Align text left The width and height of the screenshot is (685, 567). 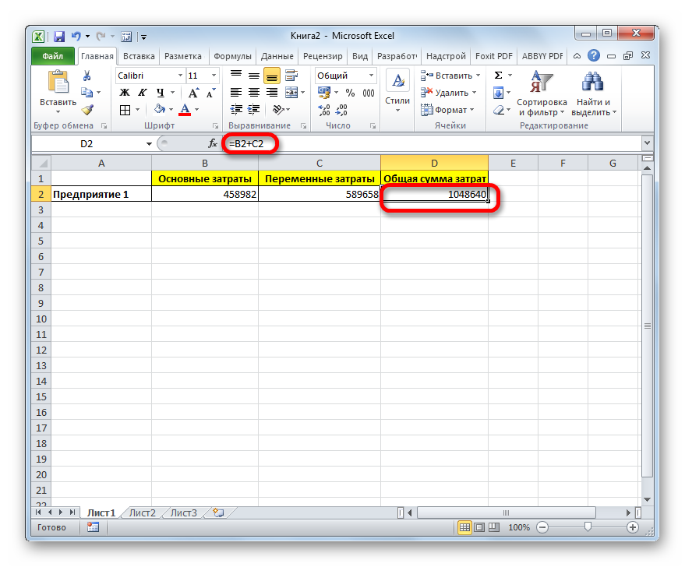(236, 93)
